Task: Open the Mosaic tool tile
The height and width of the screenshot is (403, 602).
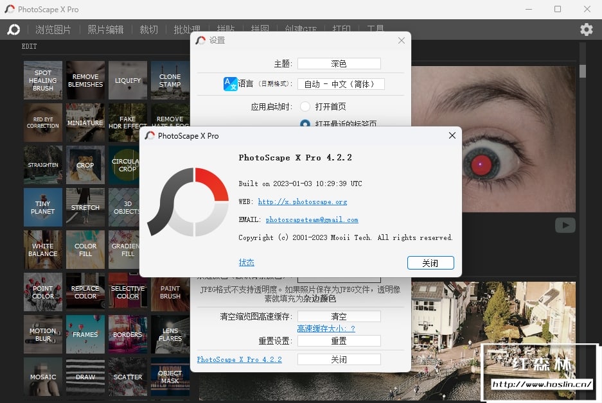Action: 42,377
